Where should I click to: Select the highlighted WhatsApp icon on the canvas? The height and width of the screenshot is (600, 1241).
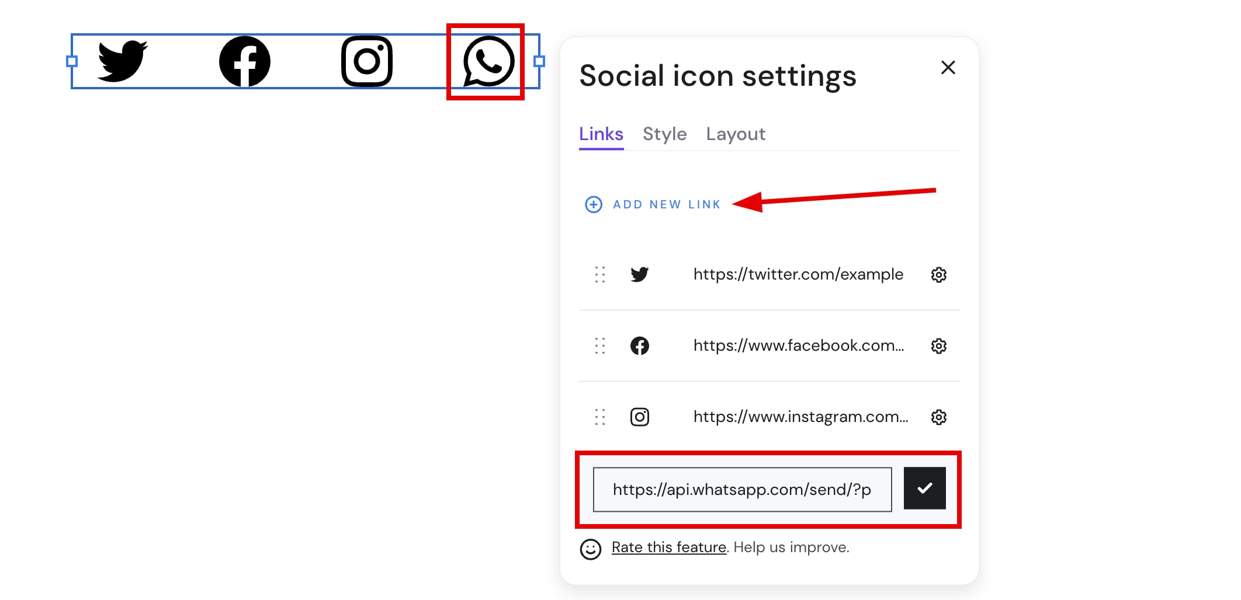point(488,61)
